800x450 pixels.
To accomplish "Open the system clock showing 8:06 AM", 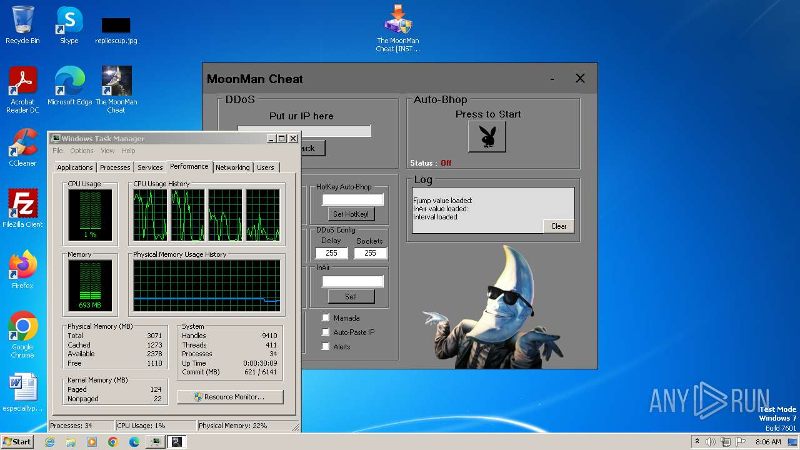I will coord(768,442).
